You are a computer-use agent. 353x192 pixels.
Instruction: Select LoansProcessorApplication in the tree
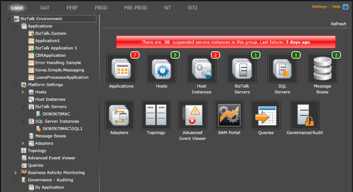click(62, 78)
